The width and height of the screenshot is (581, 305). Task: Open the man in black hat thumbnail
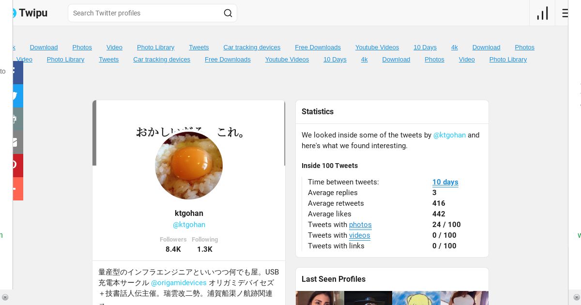368,298
